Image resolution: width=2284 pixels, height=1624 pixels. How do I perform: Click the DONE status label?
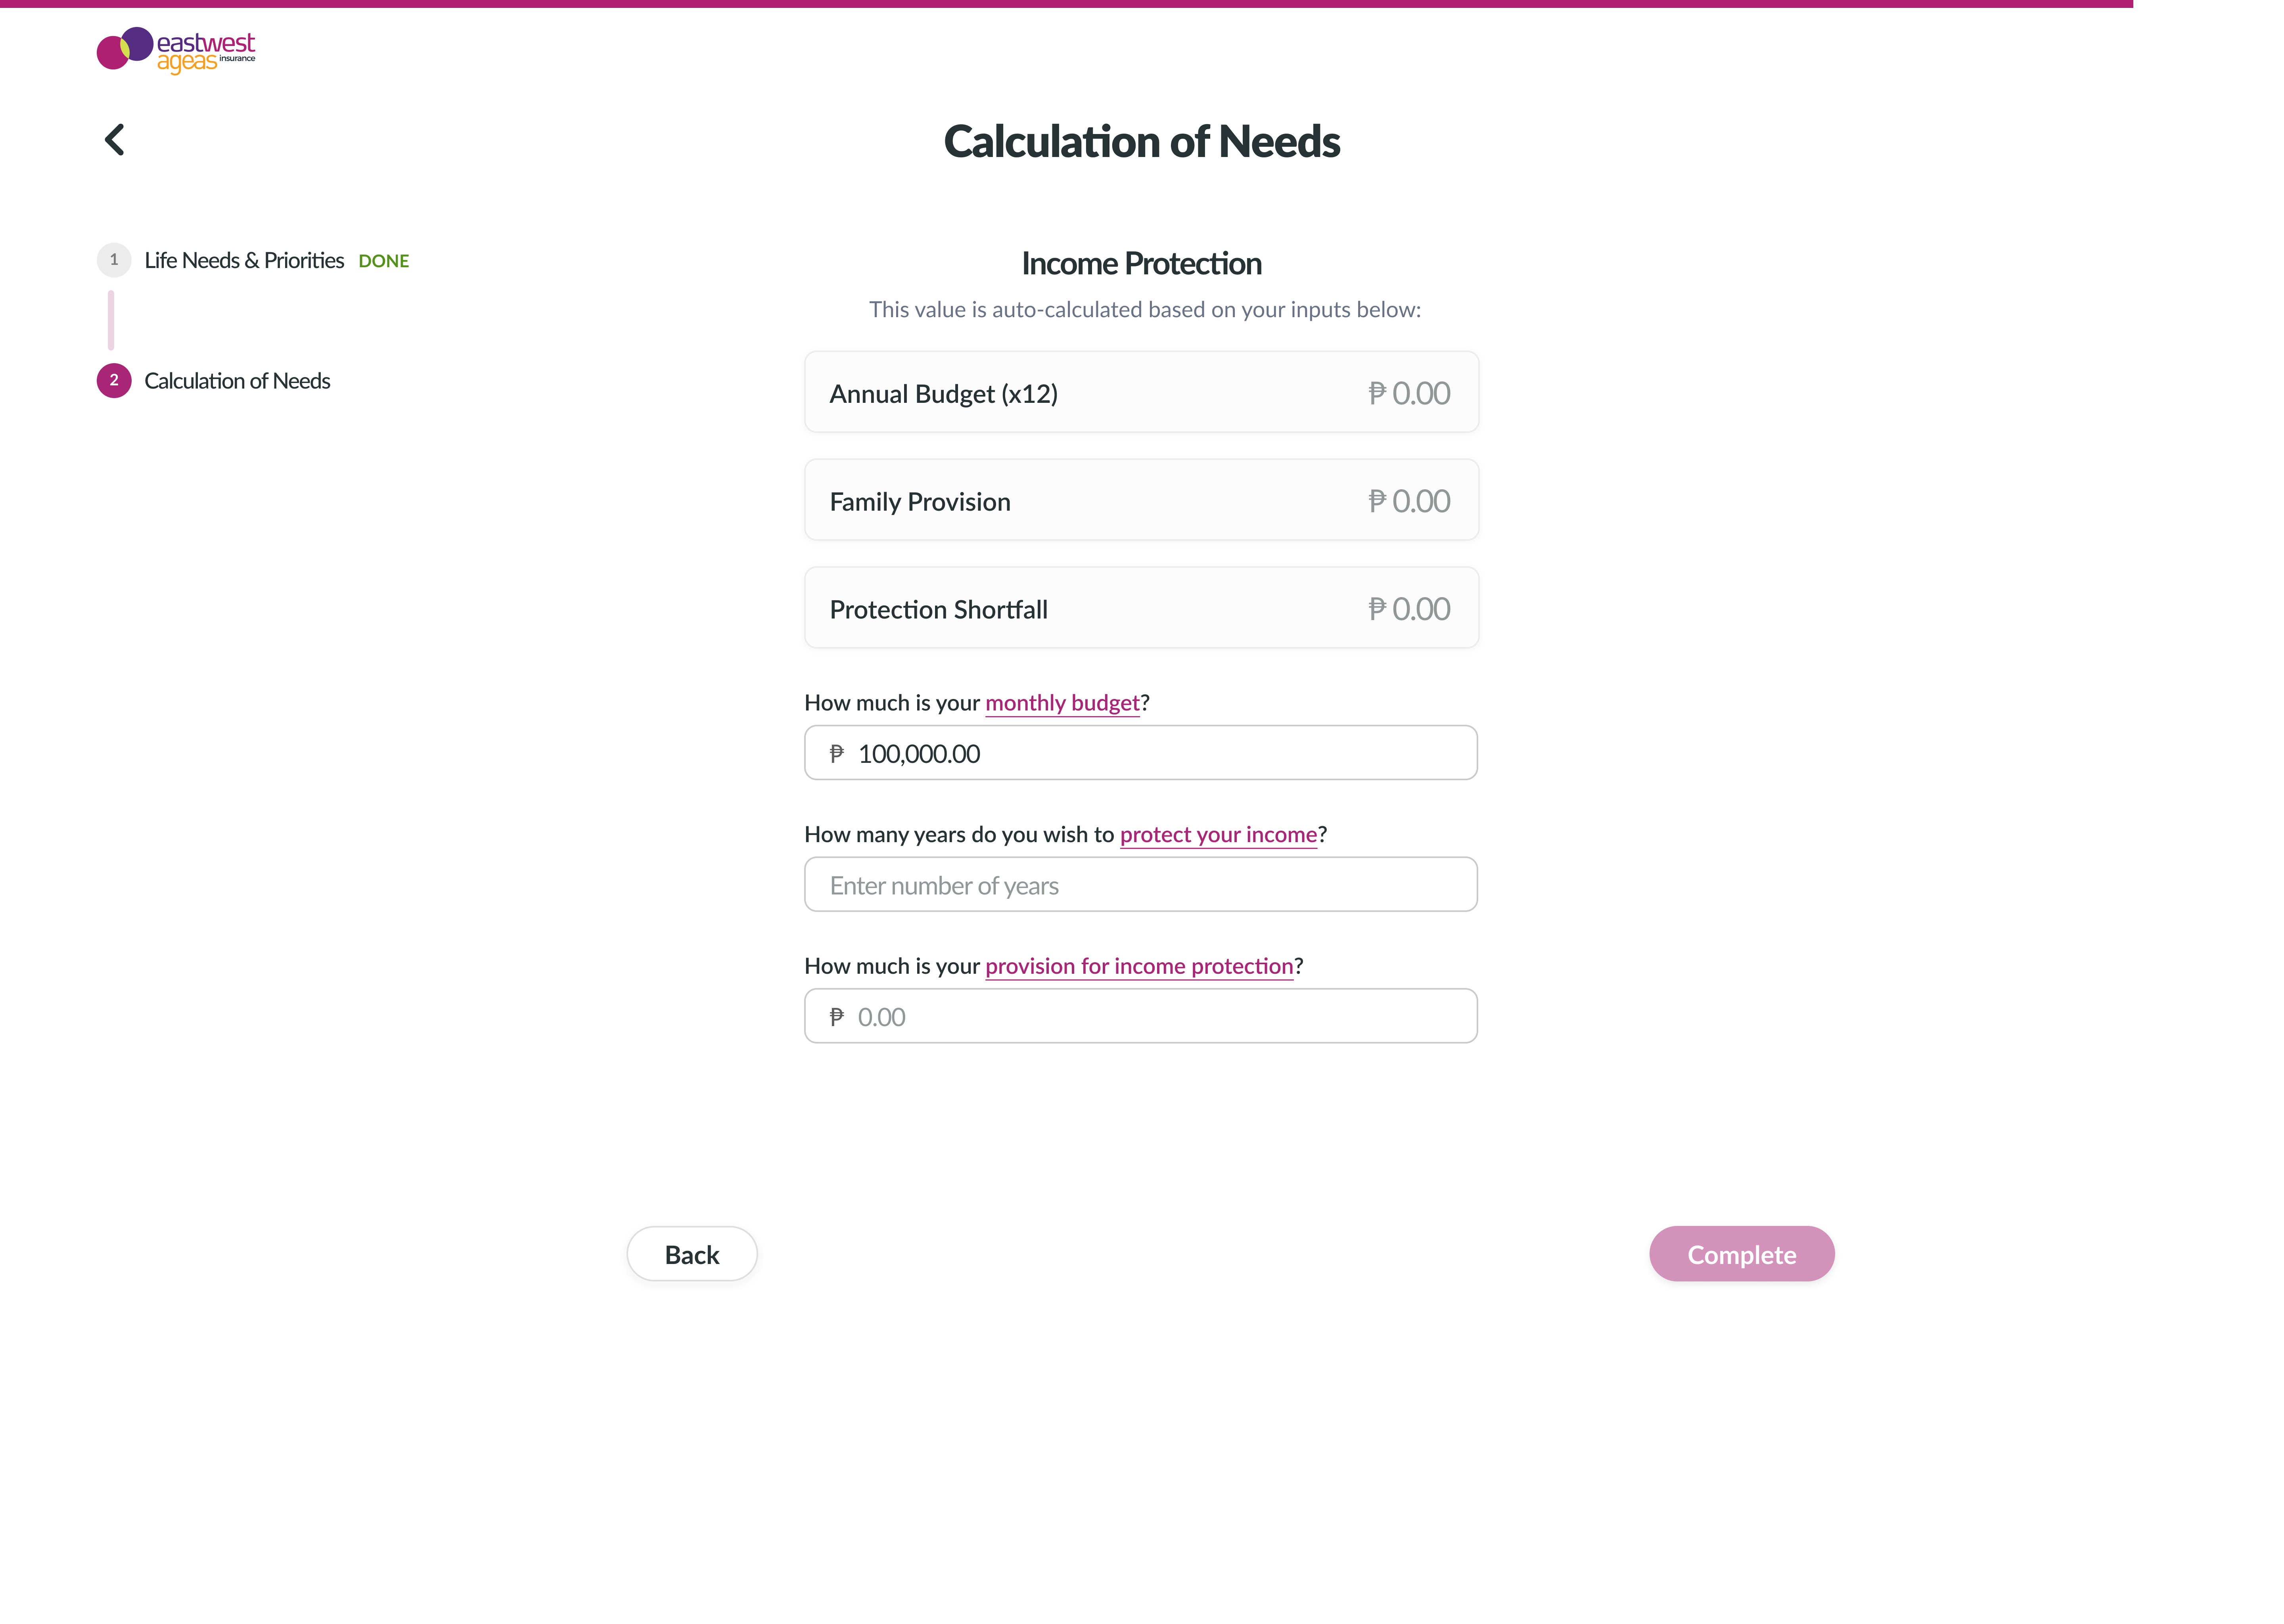click(384, 261)
